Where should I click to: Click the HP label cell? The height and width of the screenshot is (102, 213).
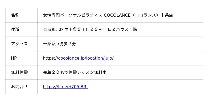click(x=21, y=58)
